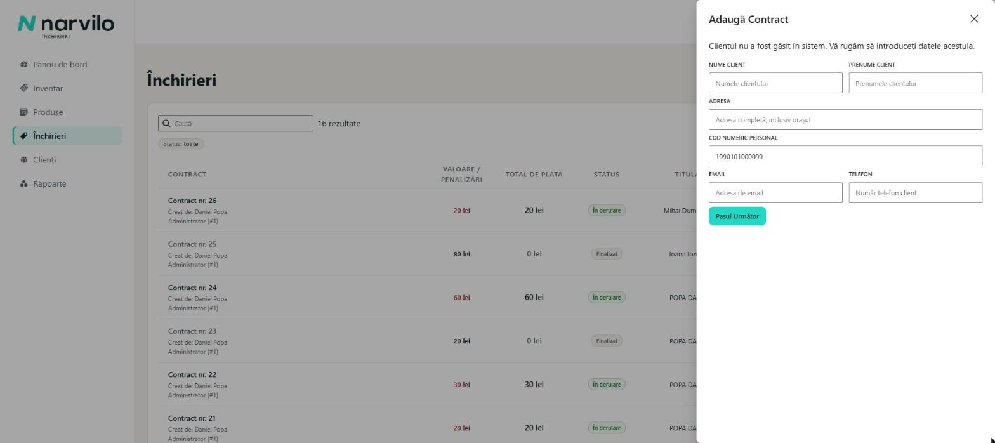Click the Inventar sidebar icon
Screen dimensions: 995x443
pyautogui.click(x=23, y=88)
